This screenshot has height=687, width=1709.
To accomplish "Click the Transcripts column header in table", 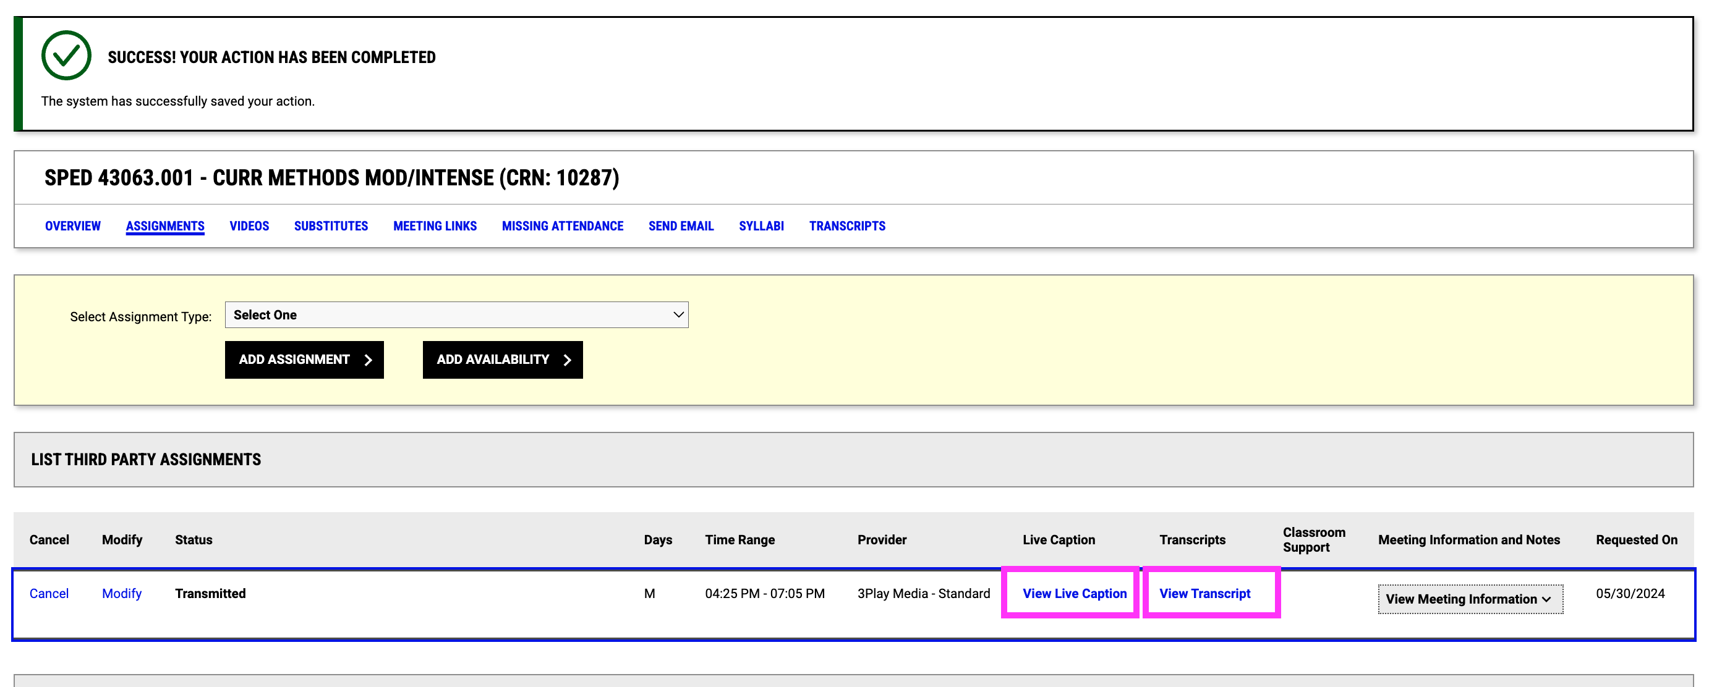I will (1192, 540).
